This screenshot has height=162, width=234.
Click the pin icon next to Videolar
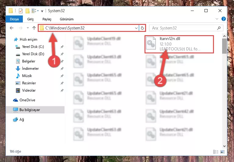62,90
